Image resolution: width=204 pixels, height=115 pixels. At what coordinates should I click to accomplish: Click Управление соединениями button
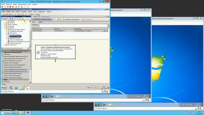71,19
